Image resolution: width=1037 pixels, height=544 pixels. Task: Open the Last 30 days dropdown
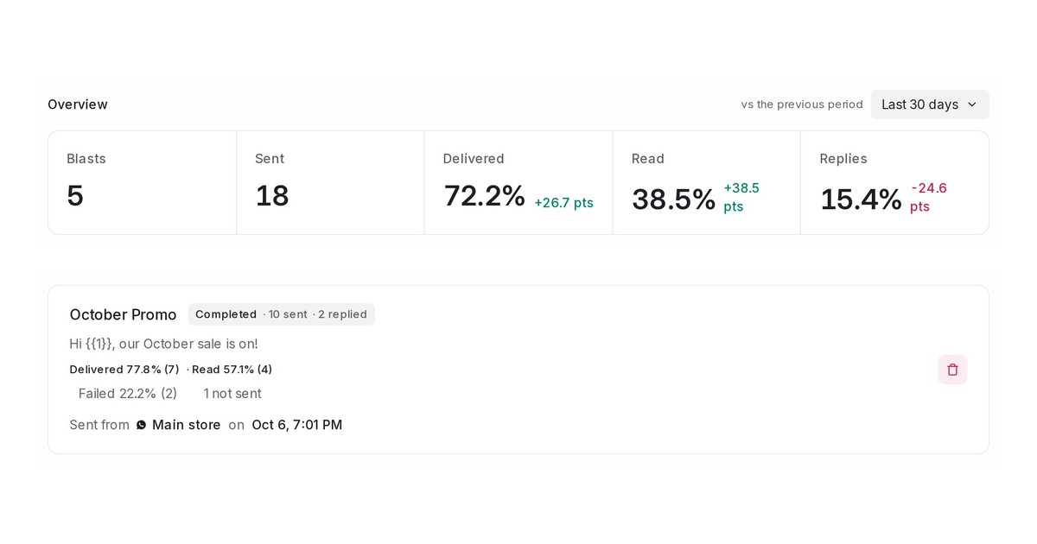pos(930,104)
